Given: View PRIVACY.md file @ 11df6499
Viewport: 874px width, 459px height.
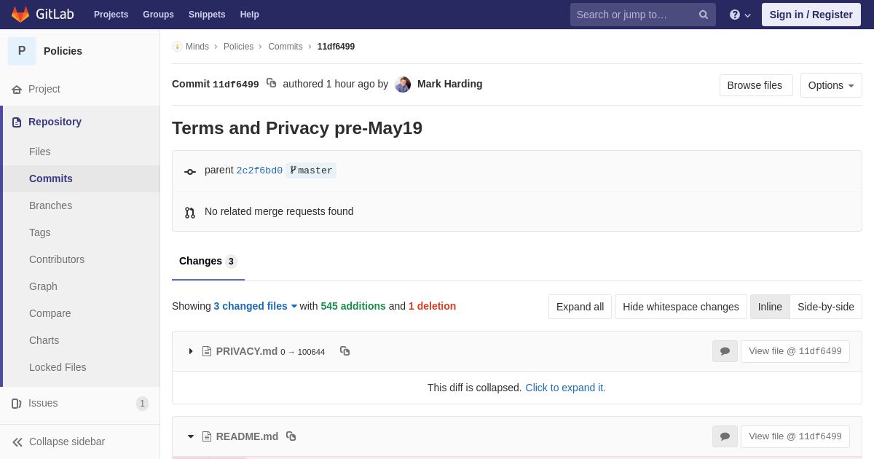Looking at the screenshot, I should click(795, 351).
